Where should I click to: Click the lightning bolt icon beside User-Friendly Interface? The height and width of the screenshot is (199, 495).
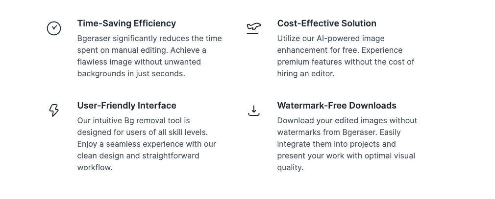[x=54, y=111]
